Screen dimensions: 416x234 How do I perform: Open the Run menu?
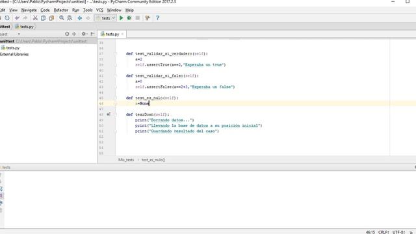pos(75,10)
